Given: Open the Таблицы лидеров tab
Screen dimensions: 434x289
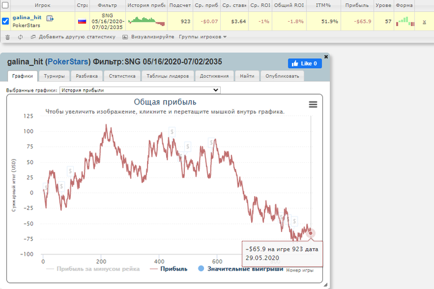Looking at the screenshot, I should point(168,76).
